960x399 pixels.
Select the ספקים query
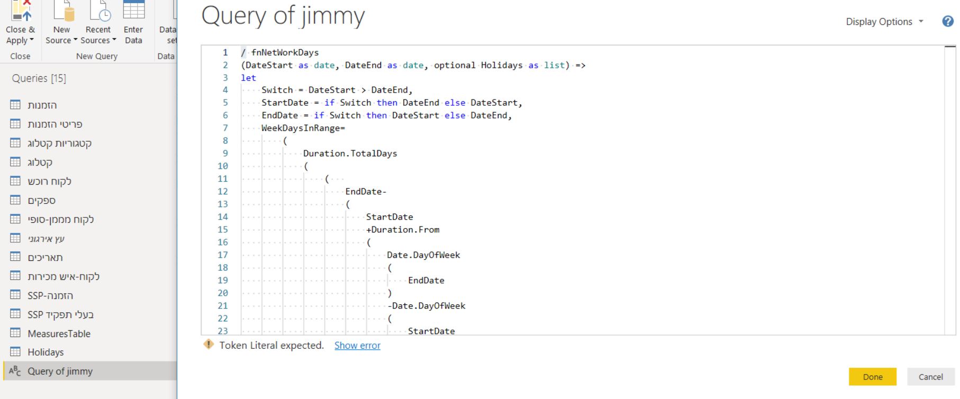tap(90, 200)
